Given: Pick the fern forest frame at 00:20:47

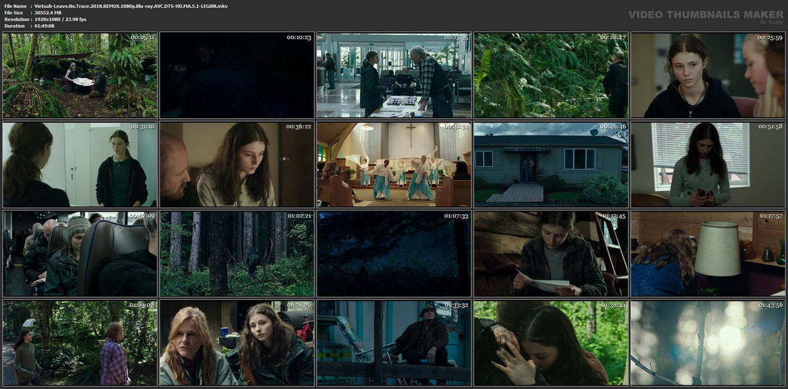Looking at the screenshot, I should pyautogui.click(x=551, y=75).
